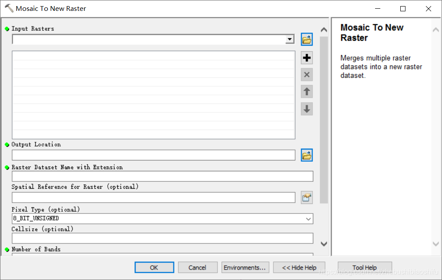This screenshot has height=280, width=442.
Task: Click the Input Rasters label
Action: click(33, 29)
